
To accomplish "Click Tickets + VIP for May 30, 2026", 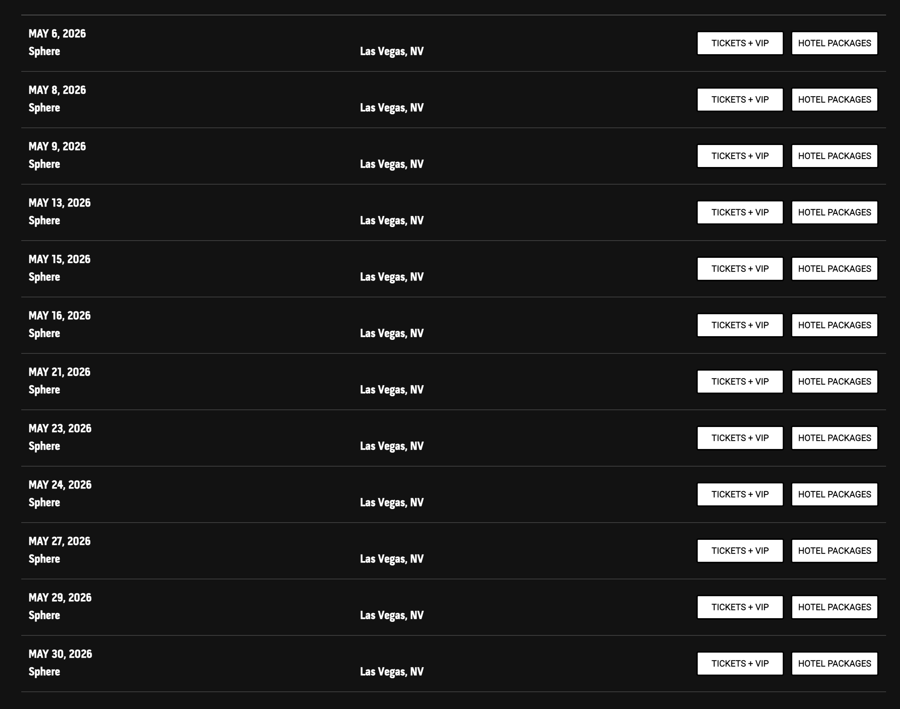I will 740,663.
